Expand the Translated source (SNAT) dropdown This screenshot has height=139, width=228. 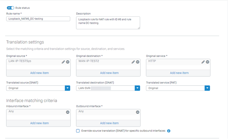(67, 88)
